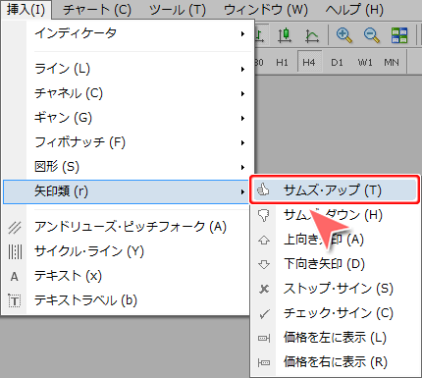Viewport: 422px width, 378px height.
Task: Select the H4 timeframe
Action: (x=309, y=62)
